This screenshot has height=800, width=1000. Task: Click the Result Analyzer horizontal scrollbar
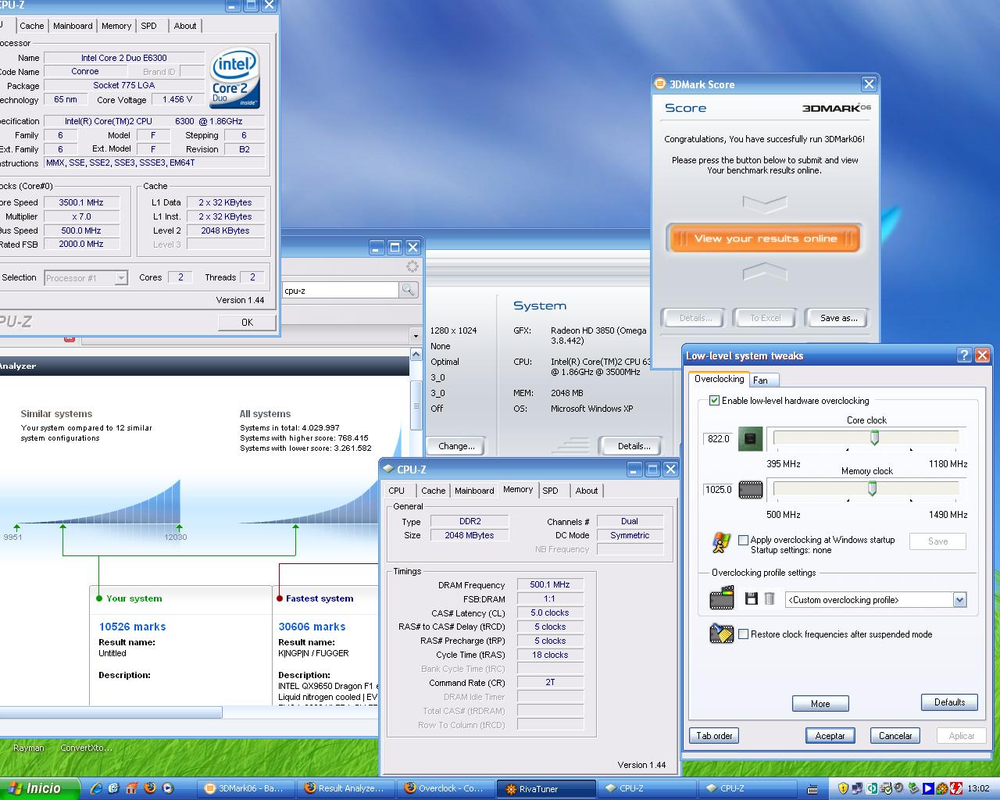(x=111, y=712)
